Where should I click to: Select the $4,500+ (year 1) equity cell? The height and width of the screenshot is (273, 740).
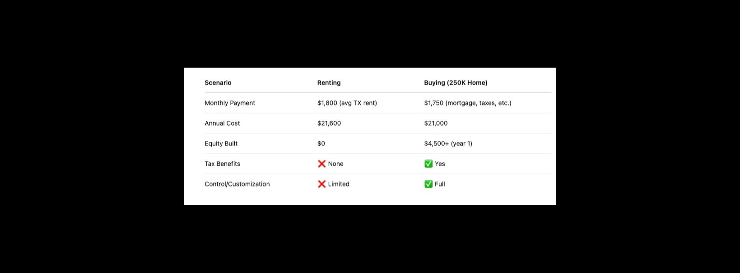(x=448, y=144)
